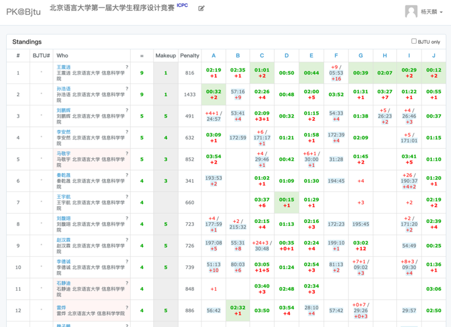The image size is (451, 327).
Task: Open problem H column header
Action: tap(384, 55)
